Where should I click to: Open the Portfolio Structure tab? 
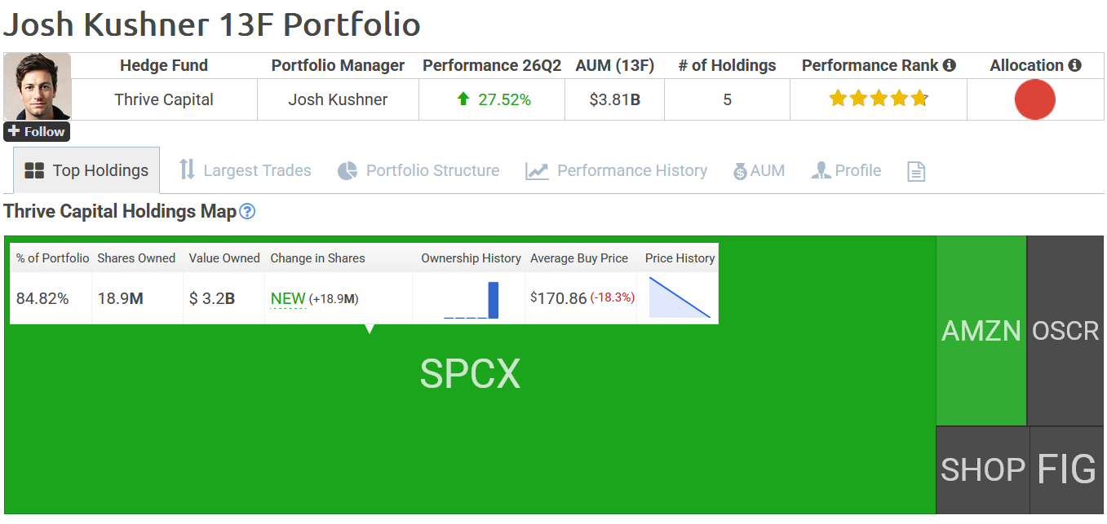pyautogui.click(x=418, y=170)
